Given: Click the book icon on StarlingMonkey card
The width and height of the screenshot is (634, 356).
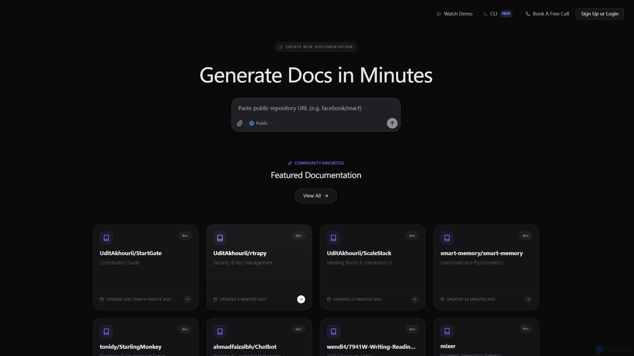Looking at the screenshot, I should (106, 331).
